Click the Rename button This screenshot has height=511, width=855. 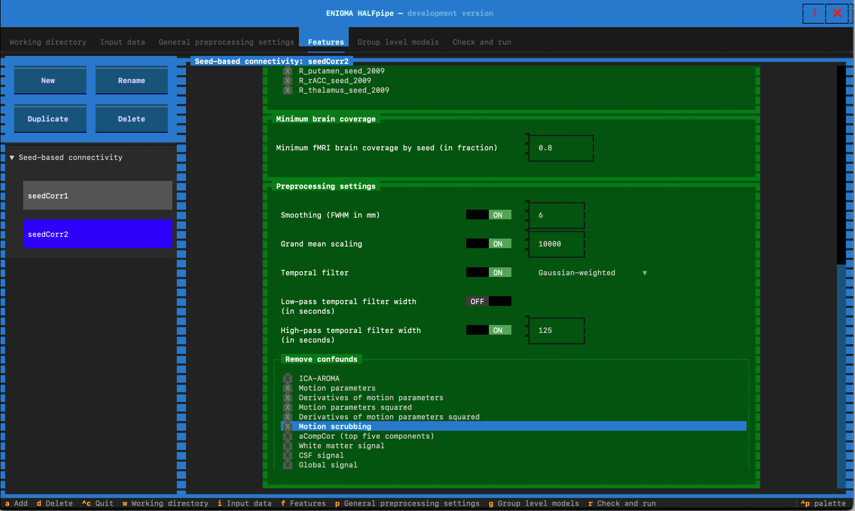132,80
